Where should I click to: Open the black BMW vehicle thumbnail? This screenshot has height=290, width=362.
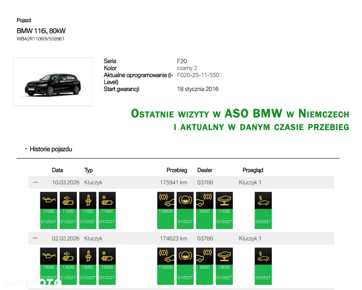[53, 82]
